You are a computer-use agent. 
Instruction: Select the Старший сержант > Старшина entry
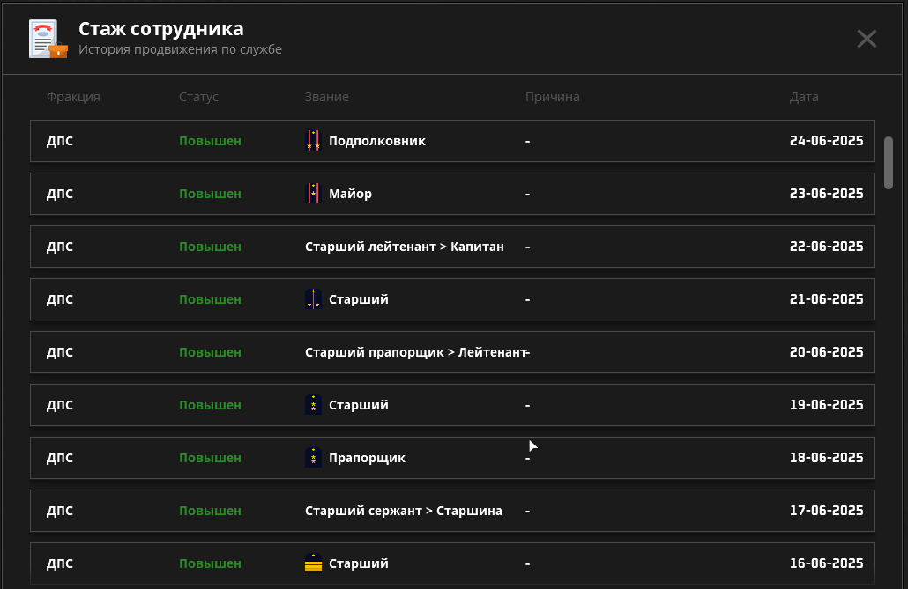[x=404, y=511]
